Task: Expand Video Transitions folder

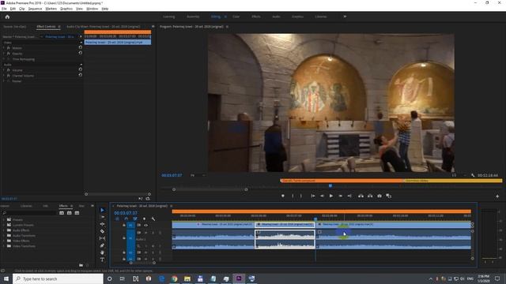Action: pos(4,246)
